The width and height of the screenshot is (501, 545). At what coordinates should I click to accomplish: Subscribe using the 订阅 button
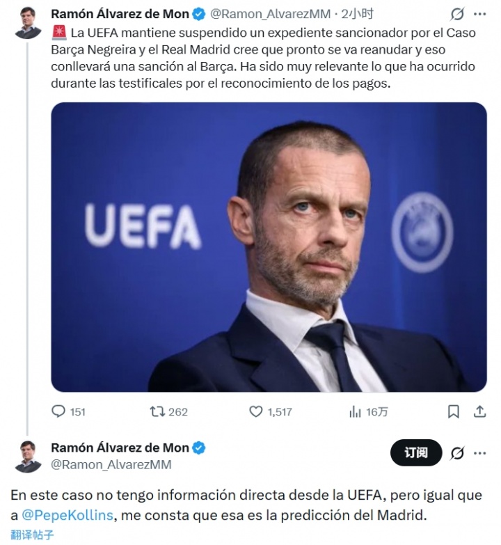[x=416, y=453]
